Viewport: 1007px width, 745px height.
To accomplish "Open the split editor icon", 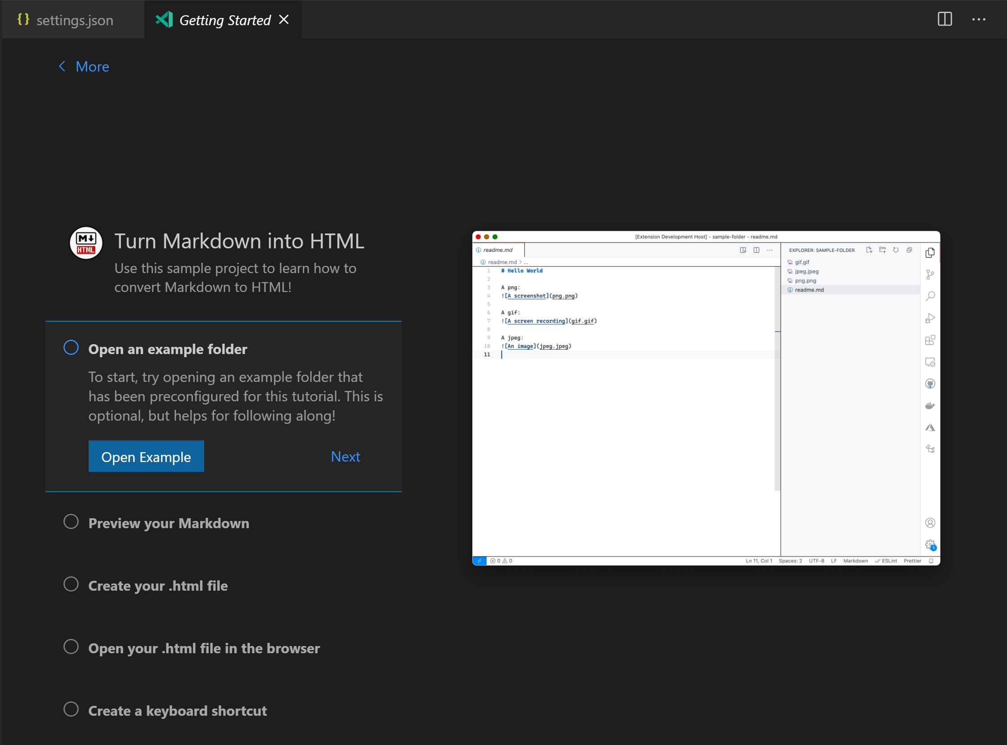I will pyautogui.click(x=944, y=19).
